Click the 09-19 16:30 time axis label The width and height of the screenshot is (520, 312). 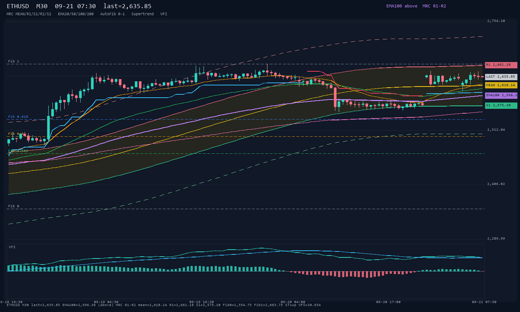[x=202, y=302]
